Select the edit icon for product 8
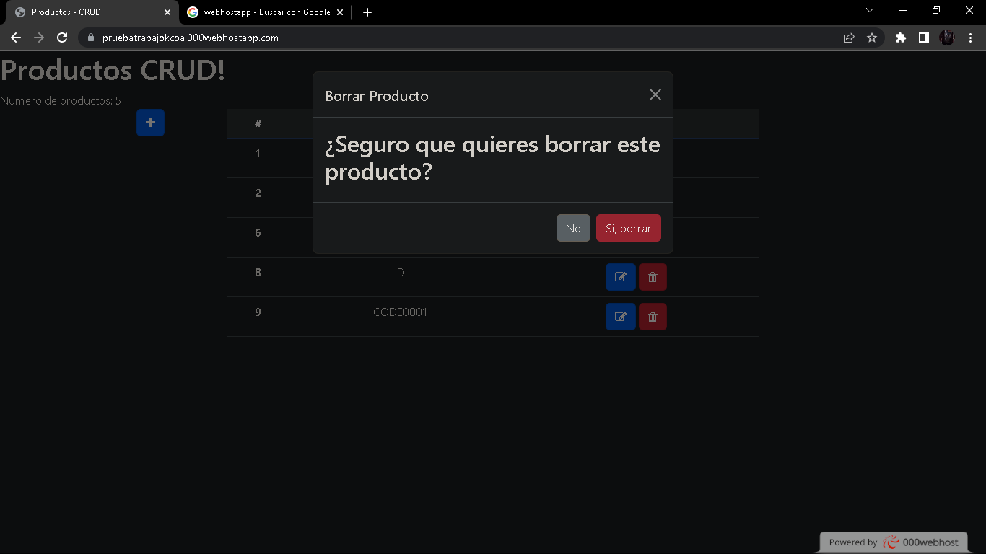This screenshot has height=554, width=986. click(x=620, y=277)
